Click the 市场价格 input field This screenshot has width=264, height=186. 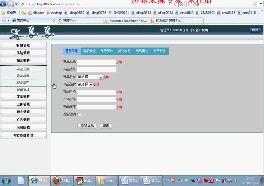[x=97, y=99]
